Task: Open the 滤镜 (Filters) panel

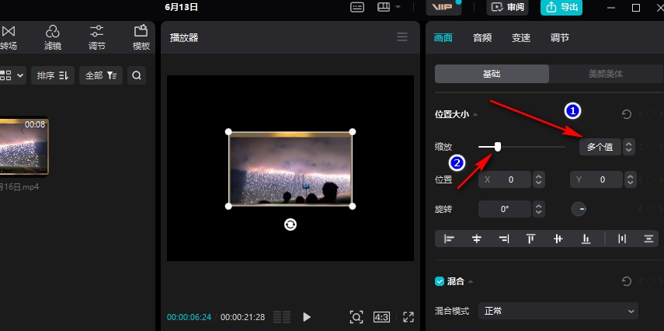Action: point(53,37)
